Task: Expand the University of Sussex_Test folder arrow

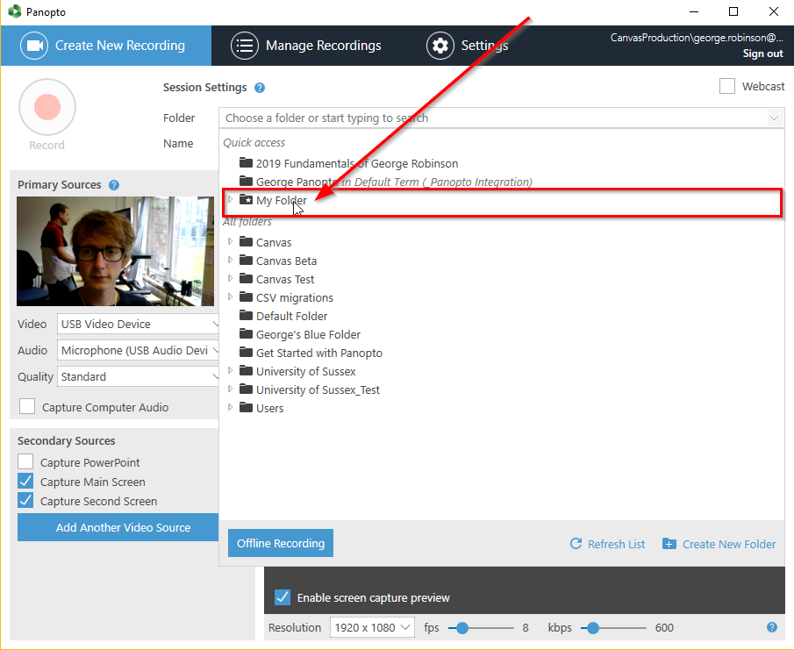Action: (230, 389)
